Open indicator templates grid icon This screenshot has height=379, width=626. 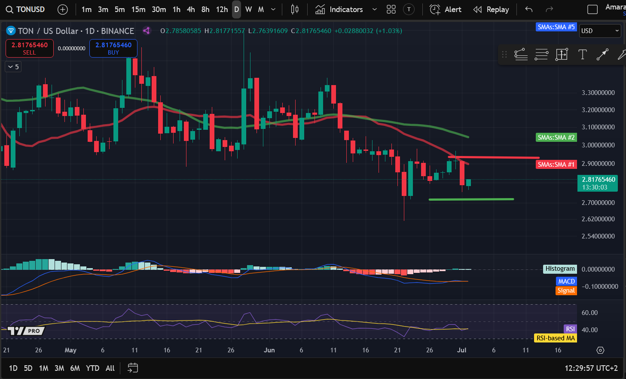point(391,9)
